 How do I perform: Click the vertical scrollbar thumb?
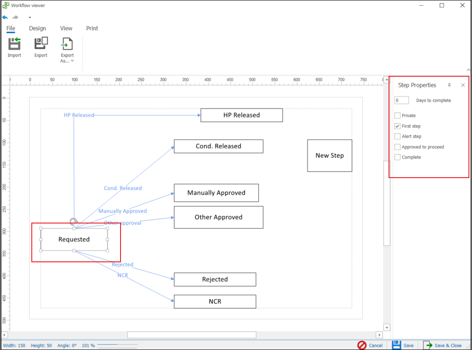(387, 203)
